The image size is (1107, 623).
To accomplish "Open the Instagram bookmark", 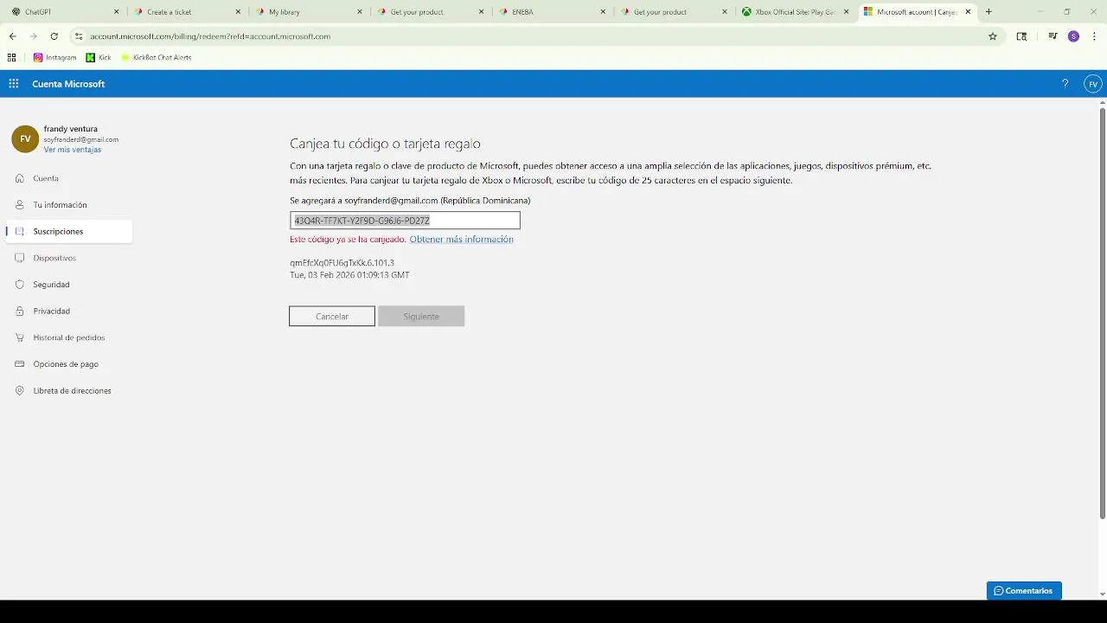I will pyautogui.click(x=54, y=57).
